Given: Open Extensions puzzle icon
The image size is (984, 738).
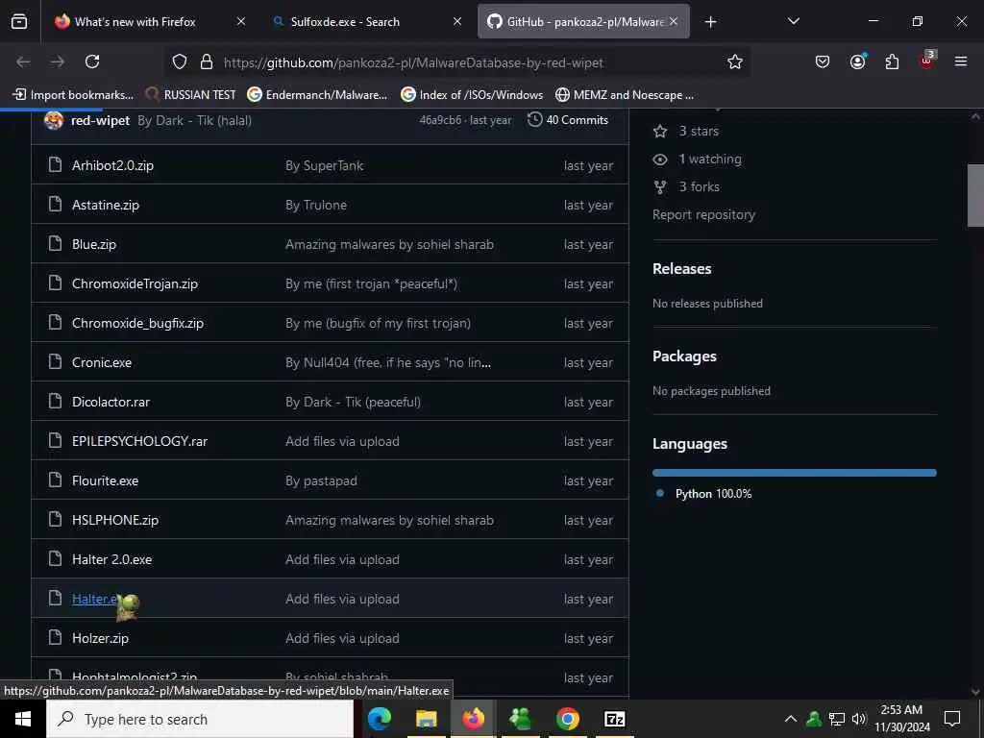Looking at the screenshot, I should click(x=892, y=61).
